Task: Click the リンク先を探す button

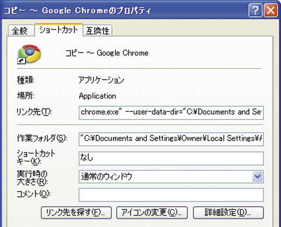Action: pyautogui.click(x=76, y=212)
